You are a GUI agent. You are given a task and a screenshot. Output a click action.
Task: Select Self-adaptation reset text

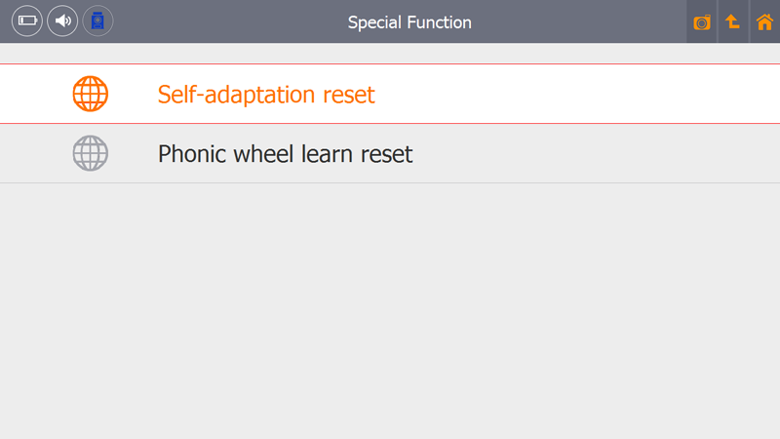[266, 94]
